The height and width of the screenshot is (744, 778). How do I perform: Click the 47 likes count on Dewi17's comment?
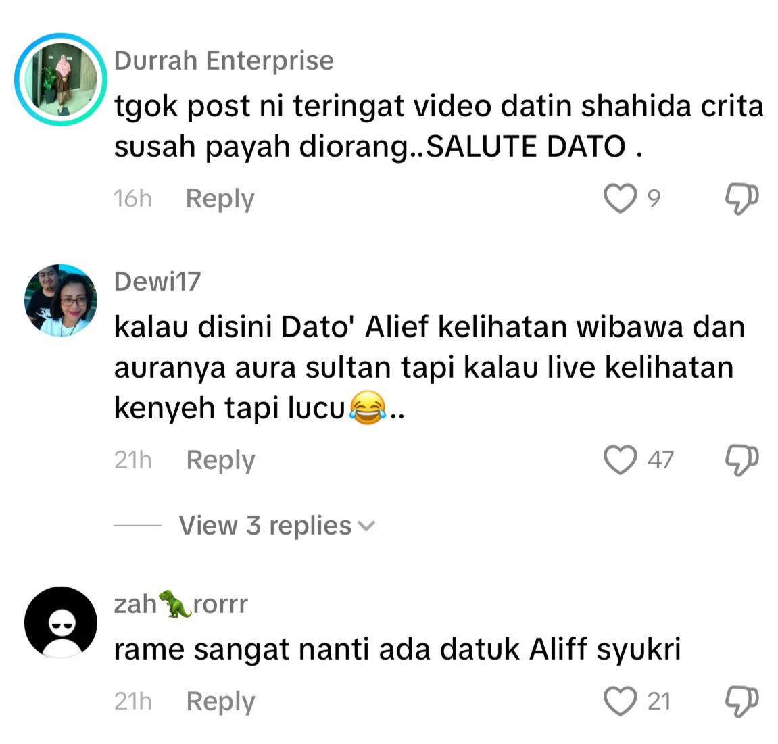pos(660,460)
